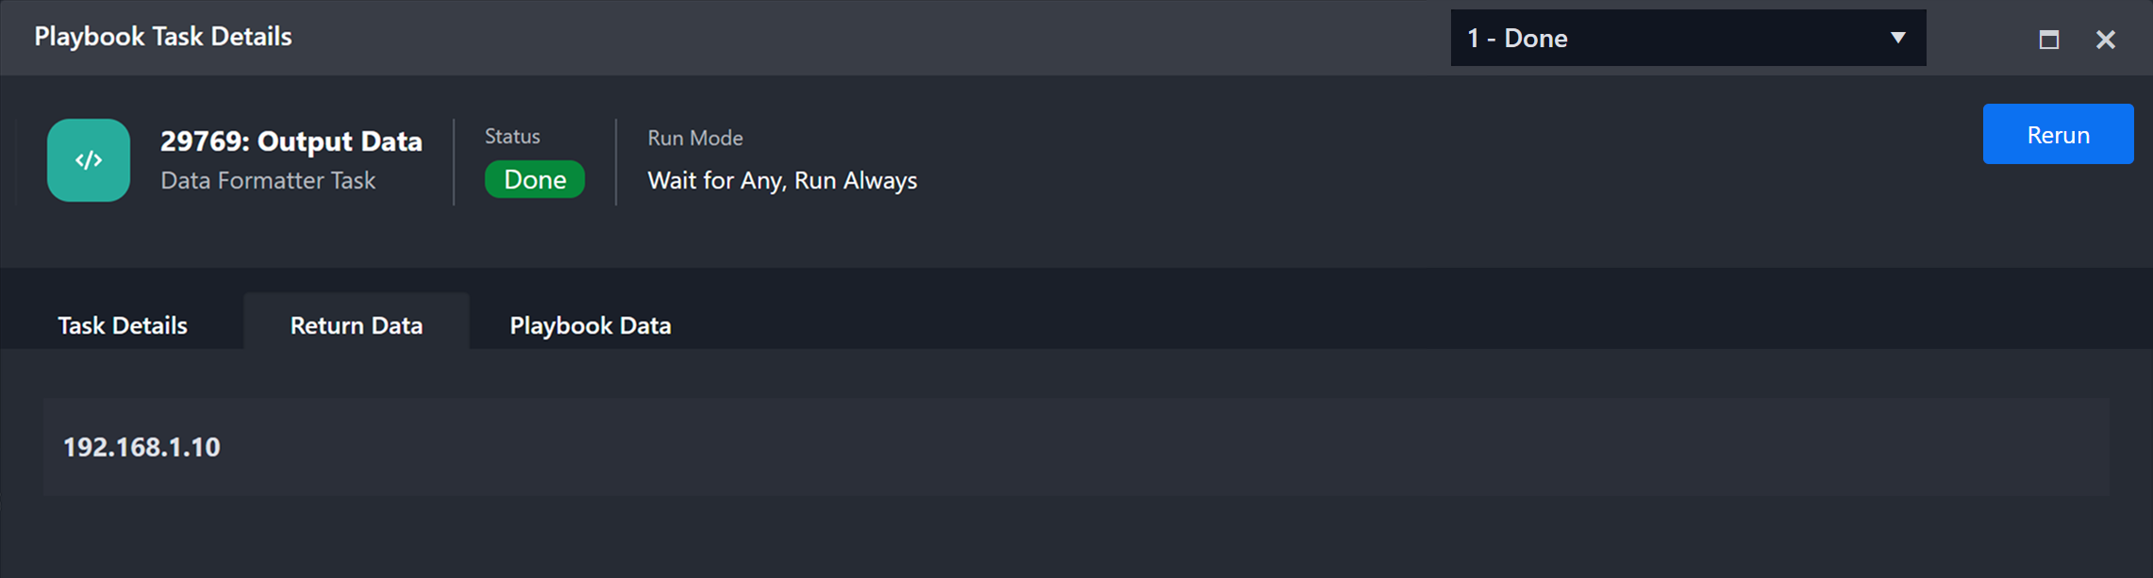Switch to the Task Details tab

[123, 324]
